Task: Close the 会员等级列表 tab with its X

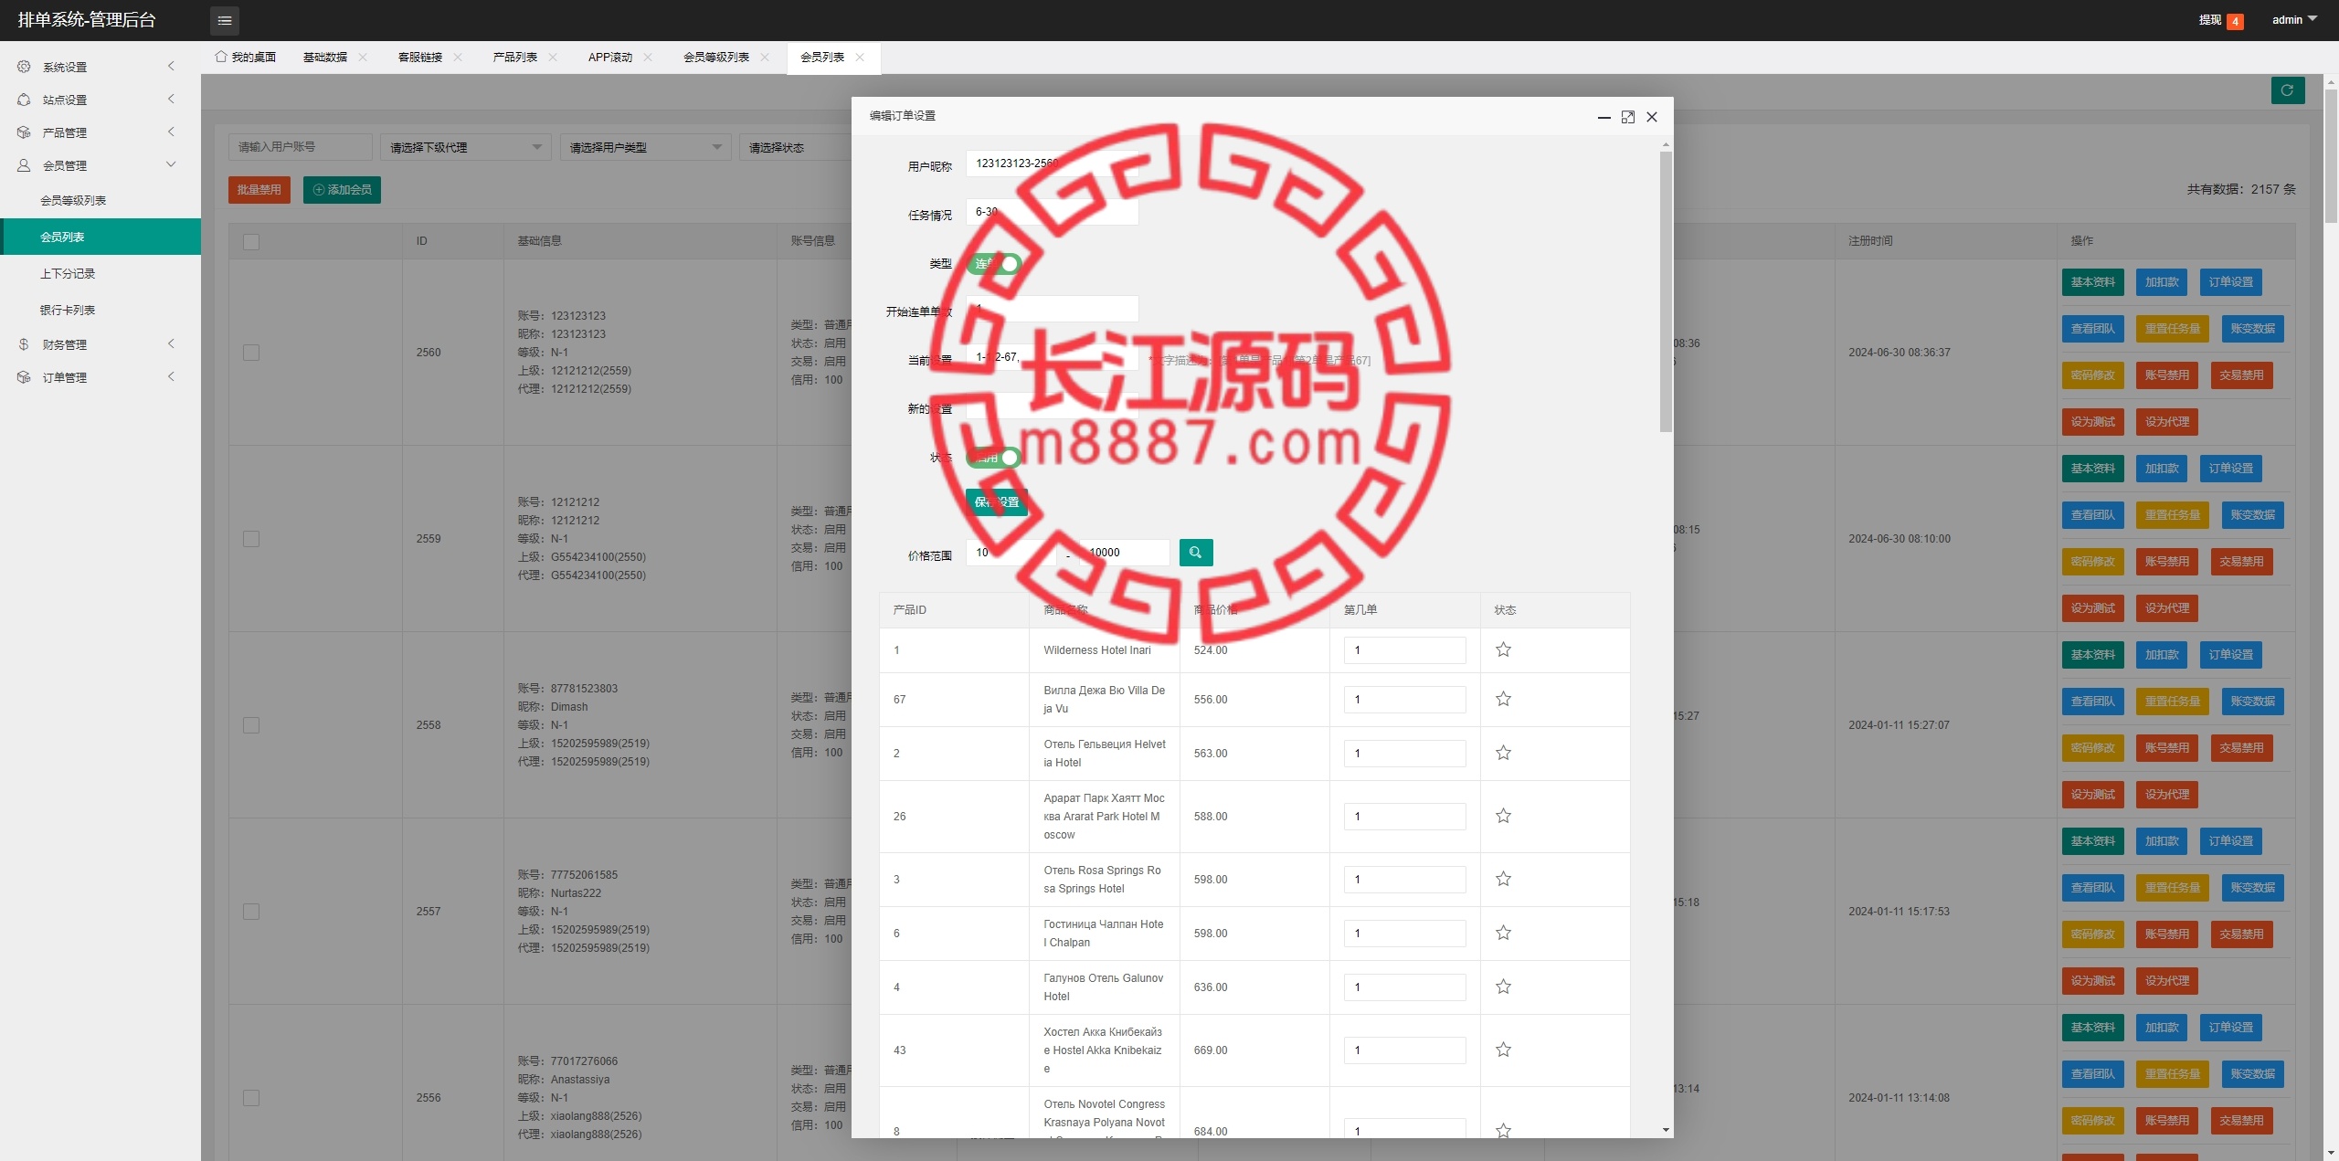Action: point(765,58)
